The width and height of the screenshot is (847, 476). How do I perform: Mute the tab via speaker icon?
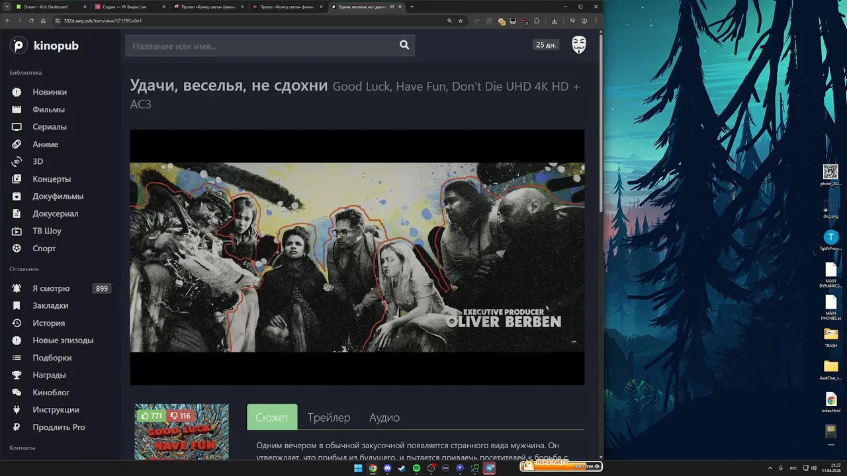pyautogui.click(x=392, y=7)
